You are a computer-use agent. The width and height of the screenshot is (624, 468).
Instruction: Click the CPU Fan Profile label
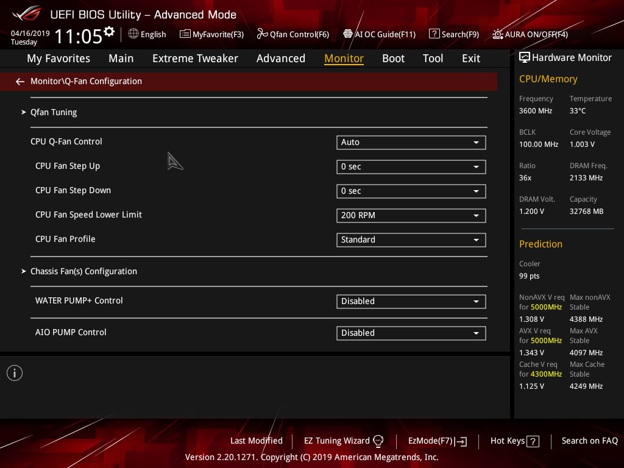pyautogui.click(x=65, y=239)
